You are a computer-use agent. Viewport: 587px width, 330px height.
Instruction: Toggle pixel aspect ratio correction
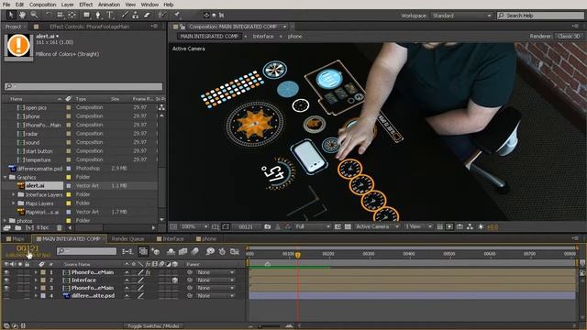(440, 226)
